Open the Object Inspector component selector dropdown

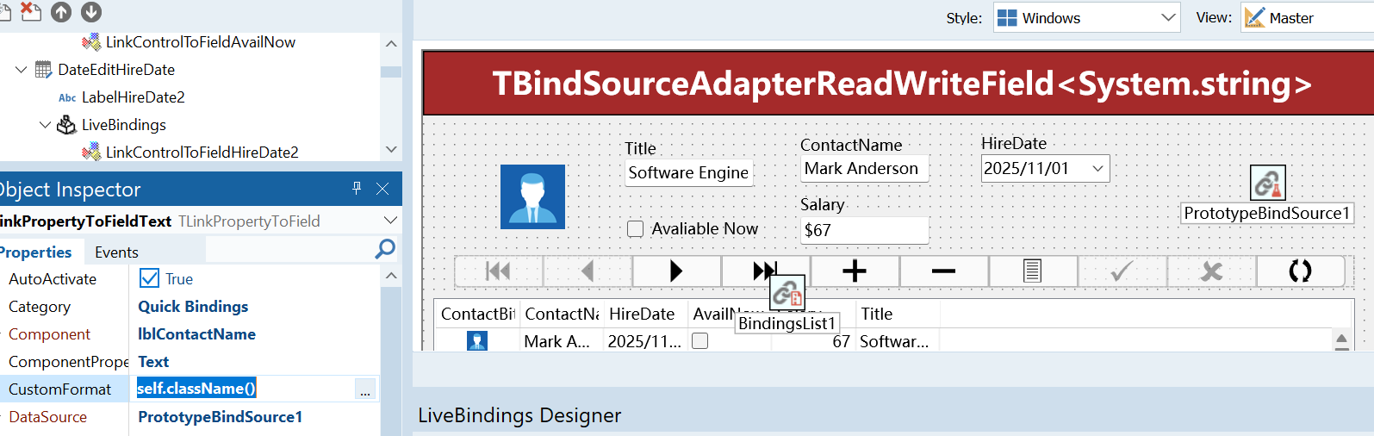390,221
